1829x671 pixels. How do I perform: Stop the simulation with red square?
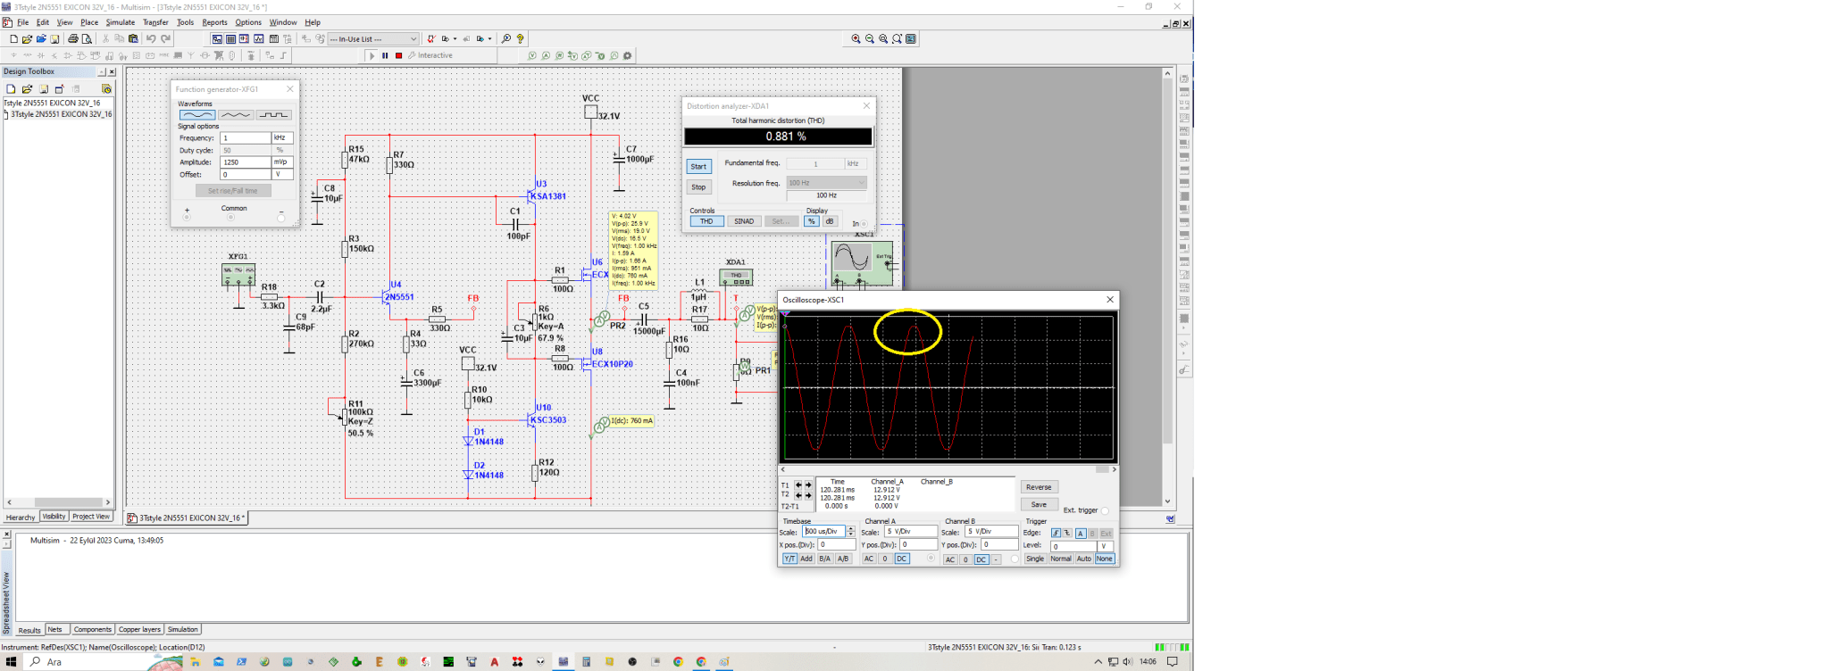(399, 55)
